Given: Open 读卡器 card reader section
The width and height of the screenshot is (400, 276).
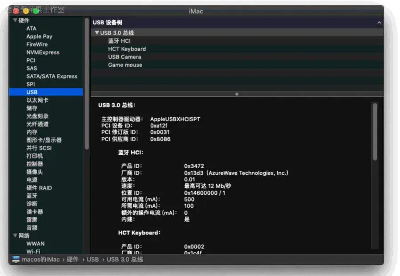Looking at the screenshot, I should pos(35,212).
